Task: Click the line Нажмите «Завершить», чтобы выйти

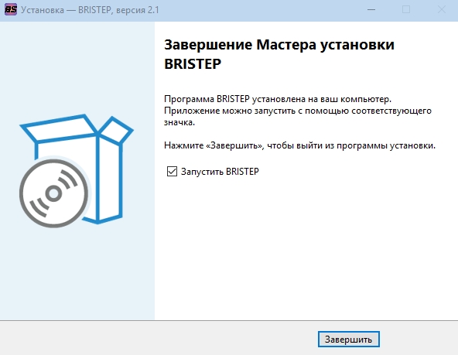Action: [x=299, y=145]
